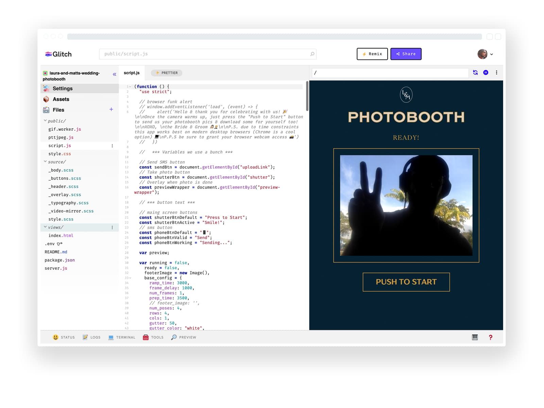Click the line with "Press to Start" string
Viewport: 544px width, 408px height.
click(193, 218)
